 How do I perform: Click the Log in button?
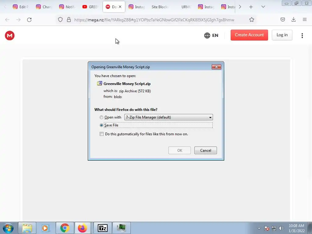[282, 35]
